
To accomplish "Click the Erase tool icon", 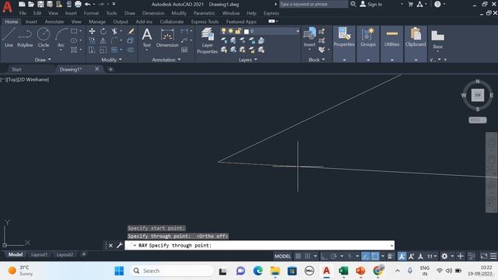I will point(131,31).
